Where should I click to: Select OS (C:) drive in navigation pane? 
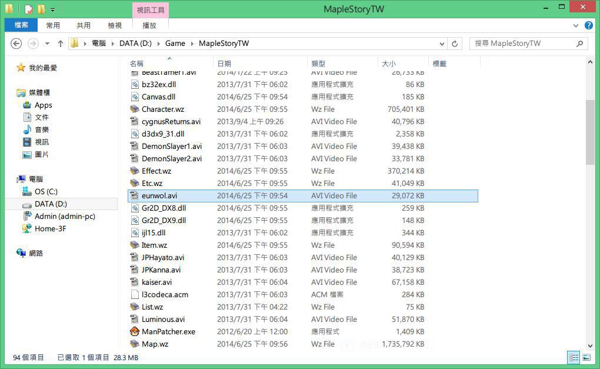pyautogui.click(x=40, y=191)
